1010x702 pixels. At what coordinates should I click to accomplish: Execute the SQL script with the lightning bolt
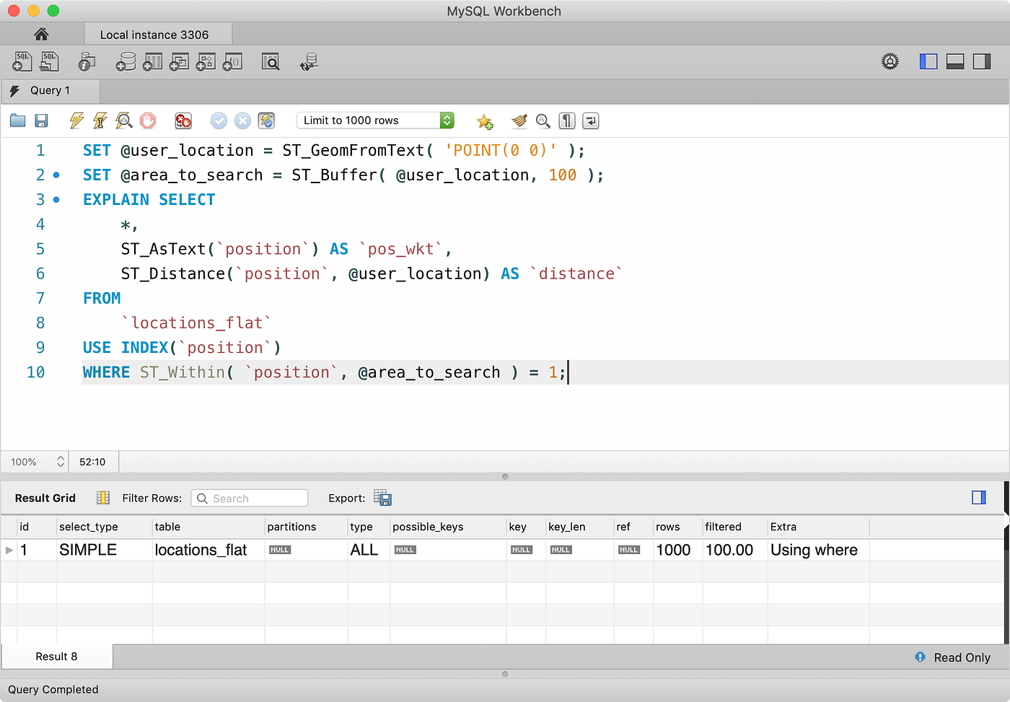pyautogui.click(x=76, y=120)
